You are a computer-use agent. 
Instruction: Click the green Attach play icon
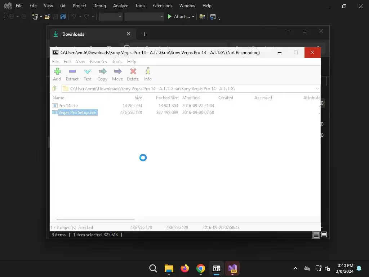pos(169,17)
